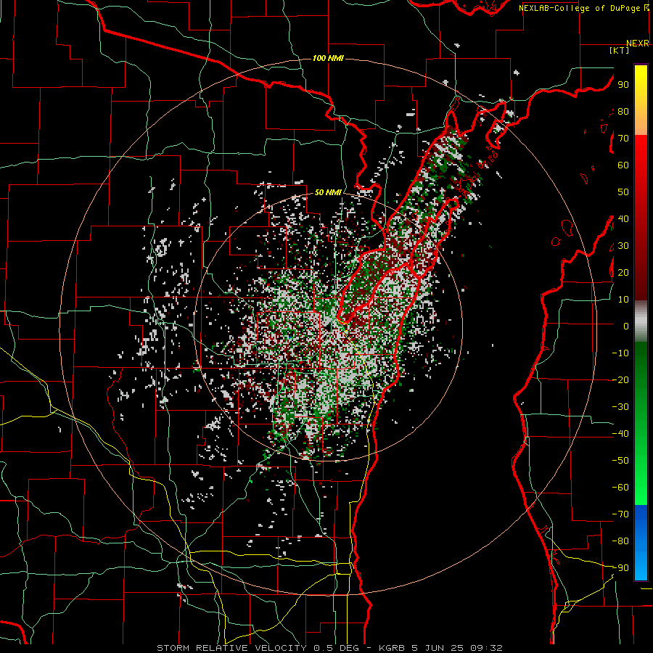
Task: Click the -40 value on velocity scale
Action: pyautogui.click(x=620, y=434)
